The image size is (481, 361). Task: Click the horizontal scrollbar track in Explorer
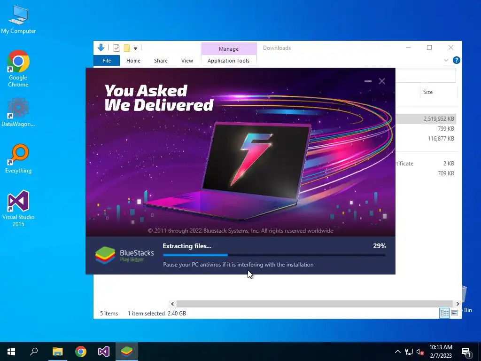(x=315, y=304)
